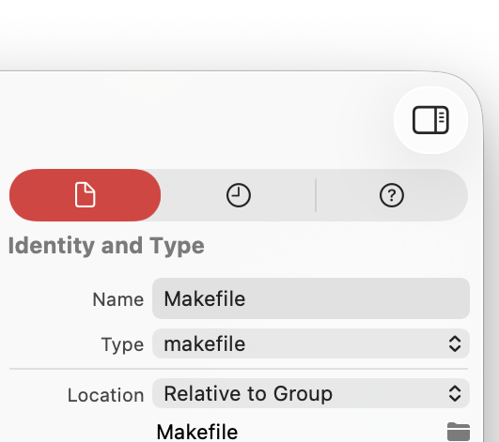Switch to the question mark help tab
Screen dimensions: 499x442
point(392,195)
